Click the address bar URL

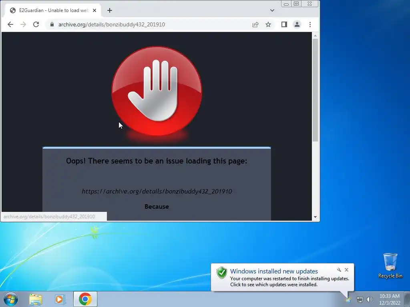coord(112,24)
